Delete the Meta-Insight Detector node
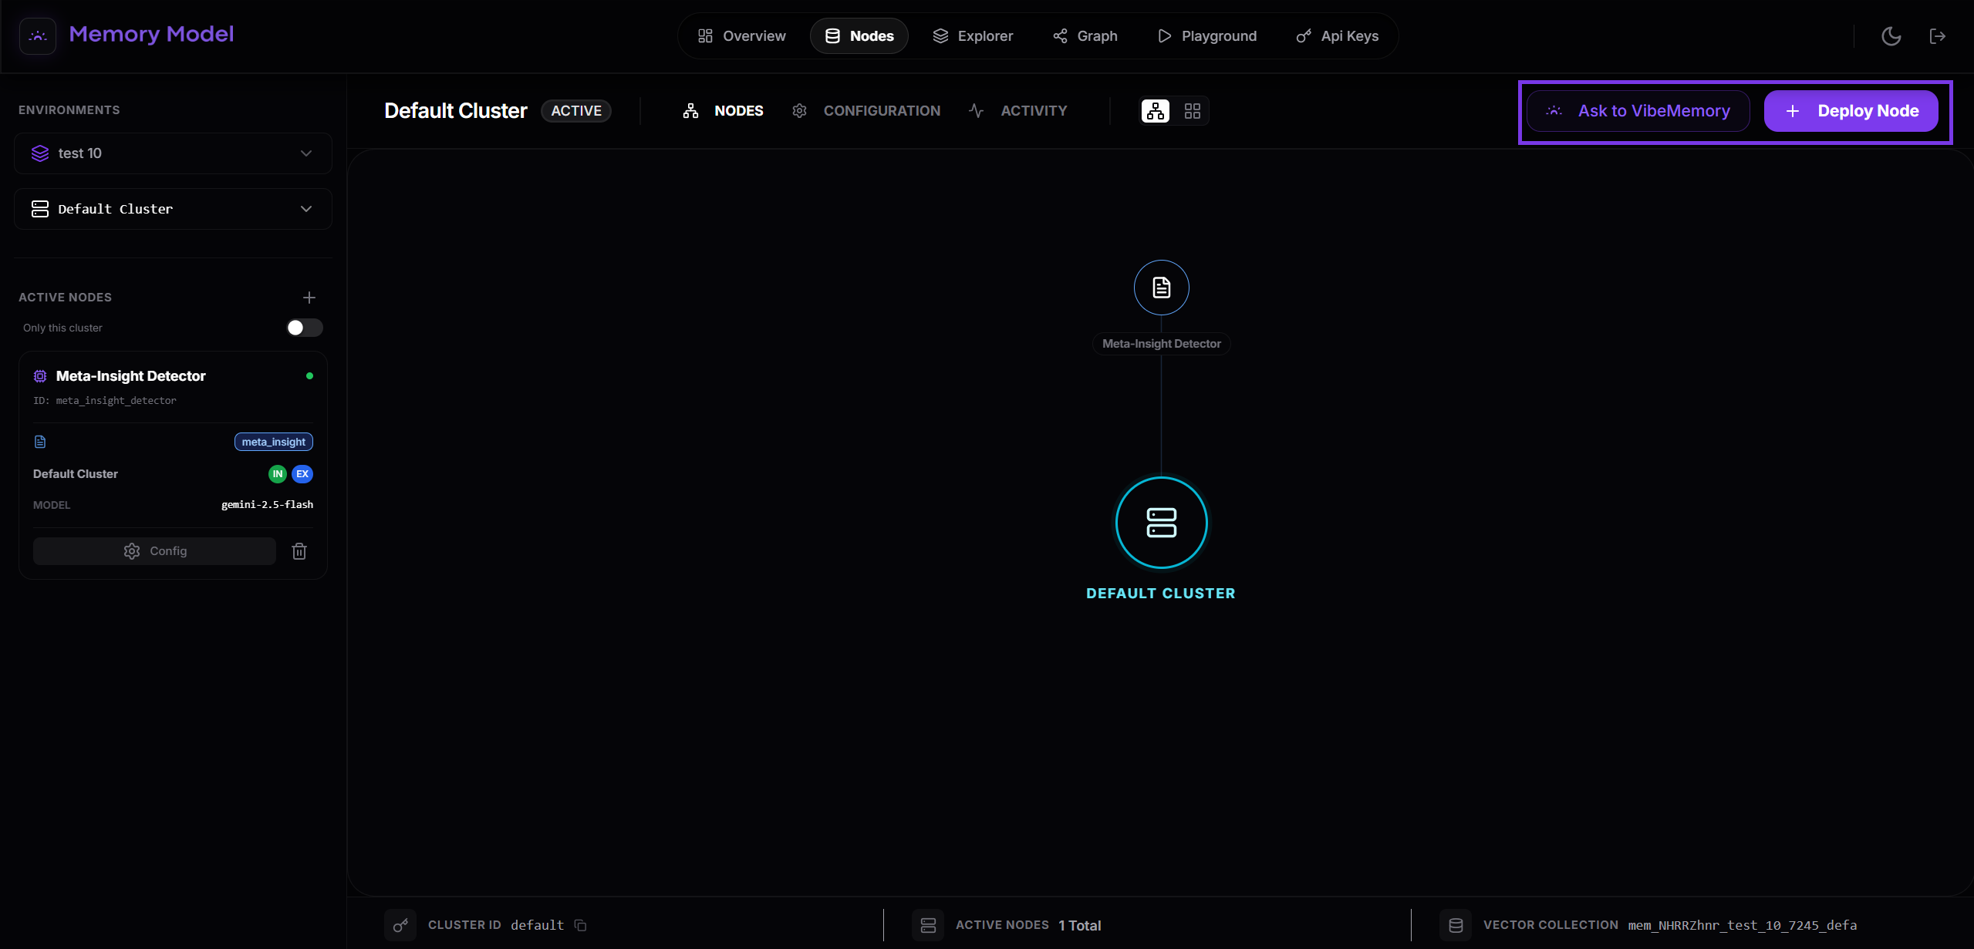Screen dimensions: 1974x949 [299, 550]
